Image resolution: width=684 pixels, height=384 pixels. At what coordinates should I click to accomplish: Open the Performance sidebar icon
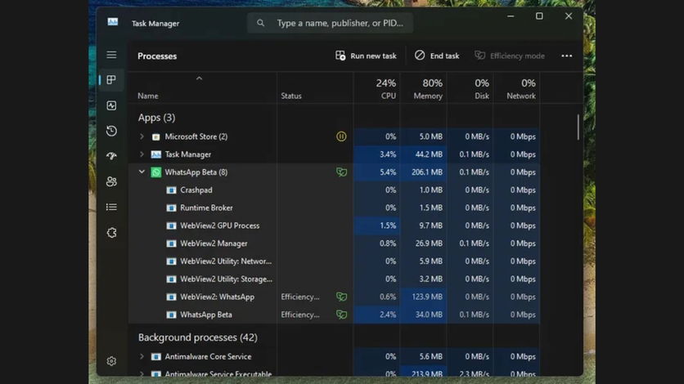point(111,105)
